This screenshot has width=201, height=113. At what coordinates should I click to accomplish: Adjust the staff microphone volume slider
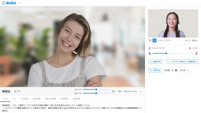173,53
